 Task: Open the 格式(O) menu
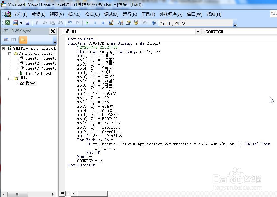pyautogui.click(x=93, y=14)
